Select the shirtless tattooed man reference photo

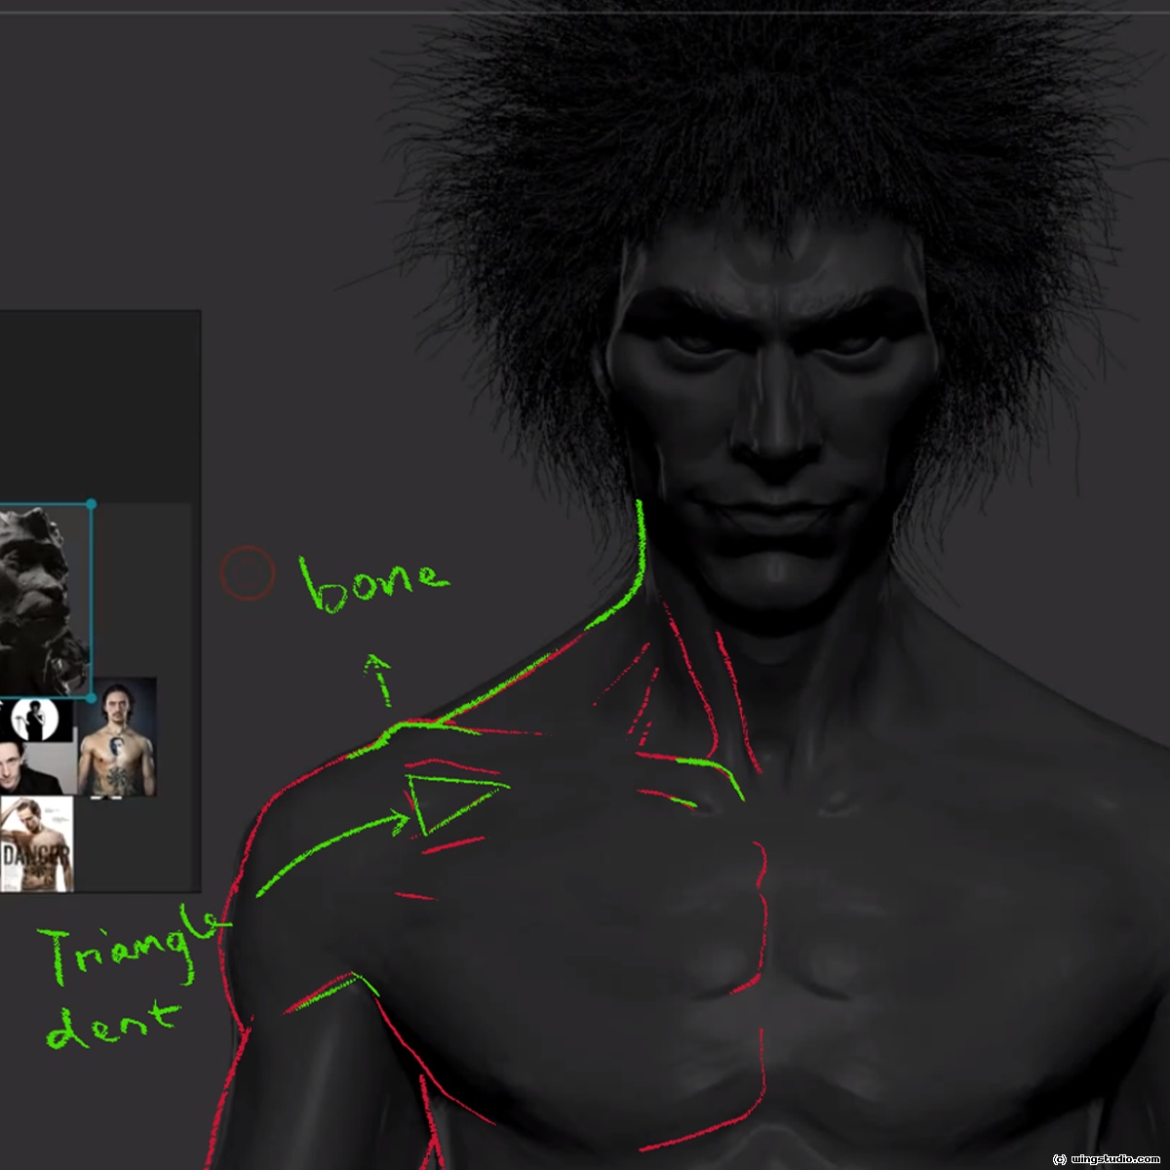[117, 738]
